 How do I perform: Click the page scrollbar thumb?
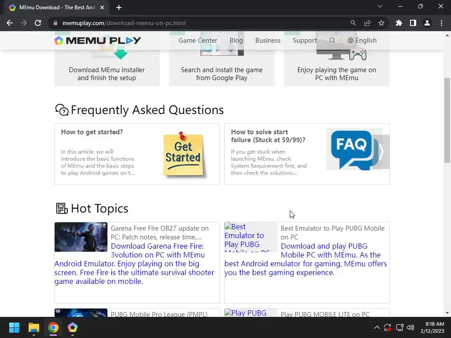click(447, 120)
